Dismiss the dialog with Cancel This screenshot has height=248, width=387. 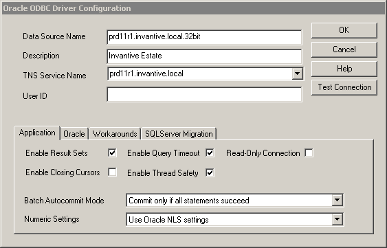tap(344, 49)
